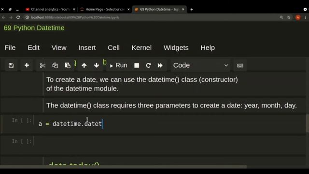Viewport: 309px width, 174px height.
Task: Click the notebook vertical scrollbar
Action: pos(307,123)
